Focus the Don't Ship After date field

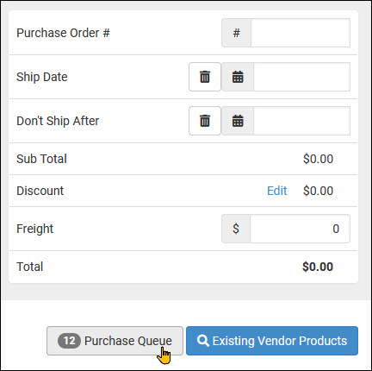pos(301,121)
